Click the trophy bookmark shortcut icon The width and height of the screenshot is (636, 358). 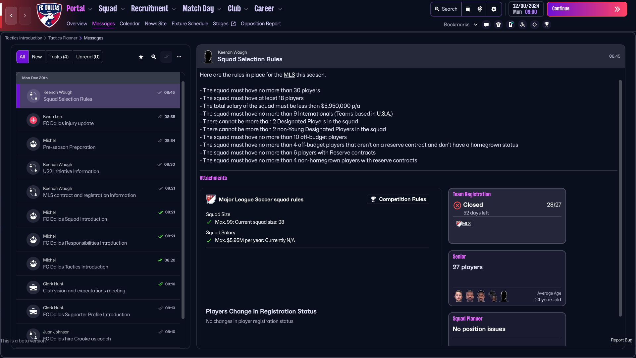pos(547,25)
